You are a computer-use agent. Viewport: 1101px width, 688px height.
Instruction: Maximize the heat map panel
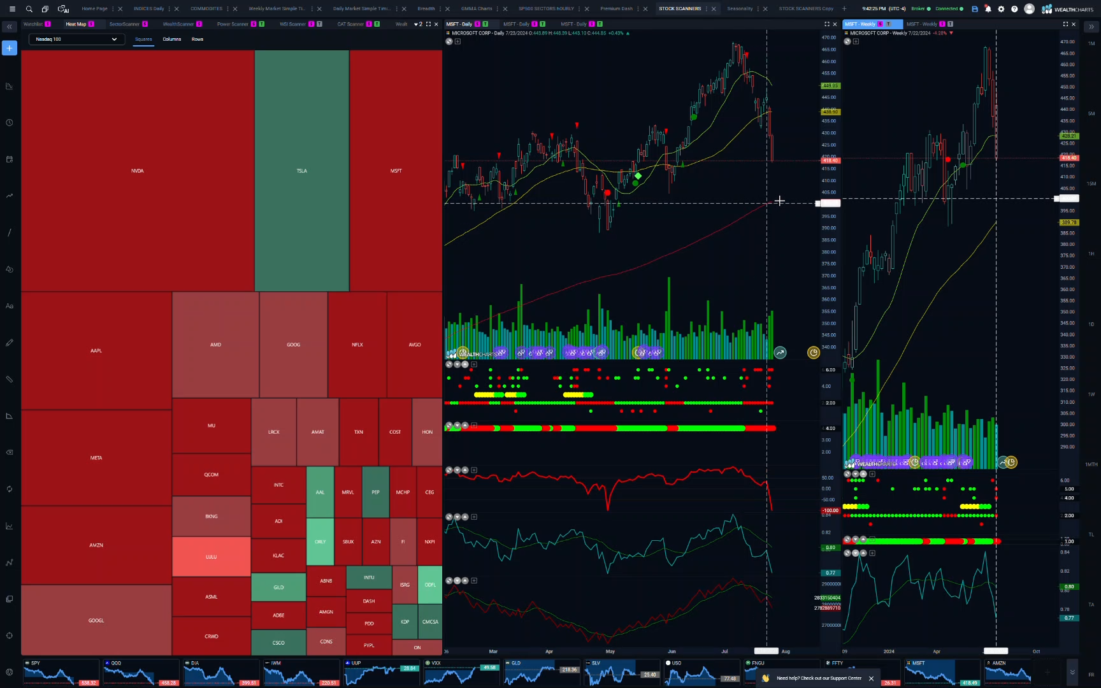tap(428, 24)
